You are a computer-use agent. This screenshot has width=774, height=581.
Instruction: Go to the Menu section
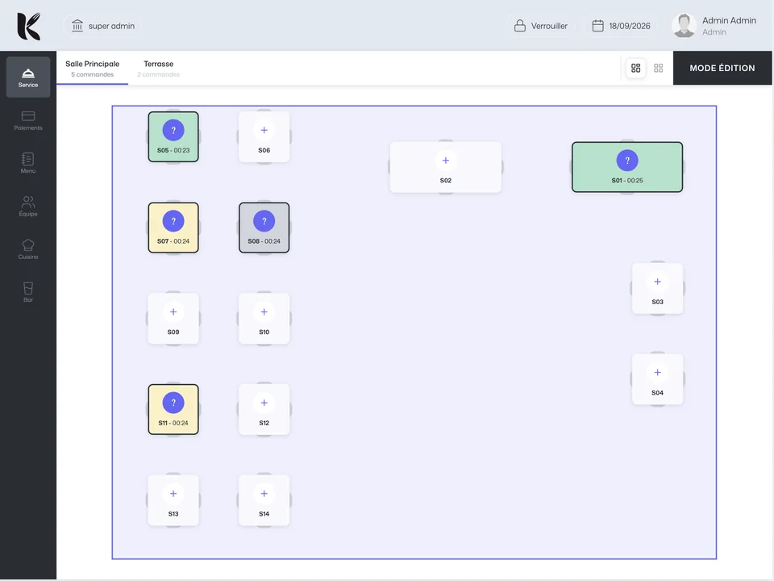coord(28,164)
